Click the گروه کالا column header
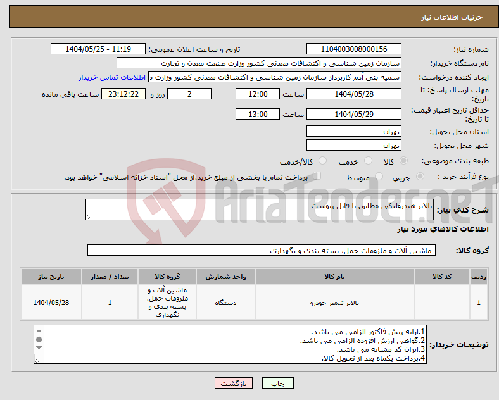Viewport: 499px width, 400px height. (167, 277)
